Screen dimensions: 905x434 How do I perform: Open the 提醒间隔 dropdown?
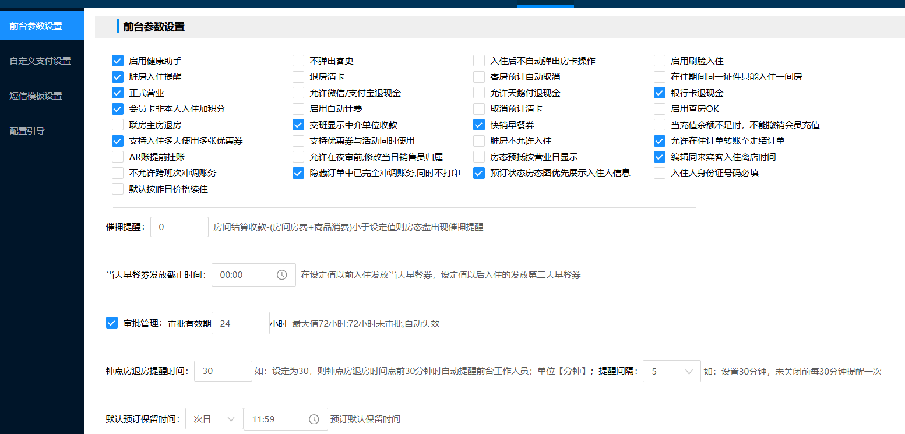pos(671,371)
